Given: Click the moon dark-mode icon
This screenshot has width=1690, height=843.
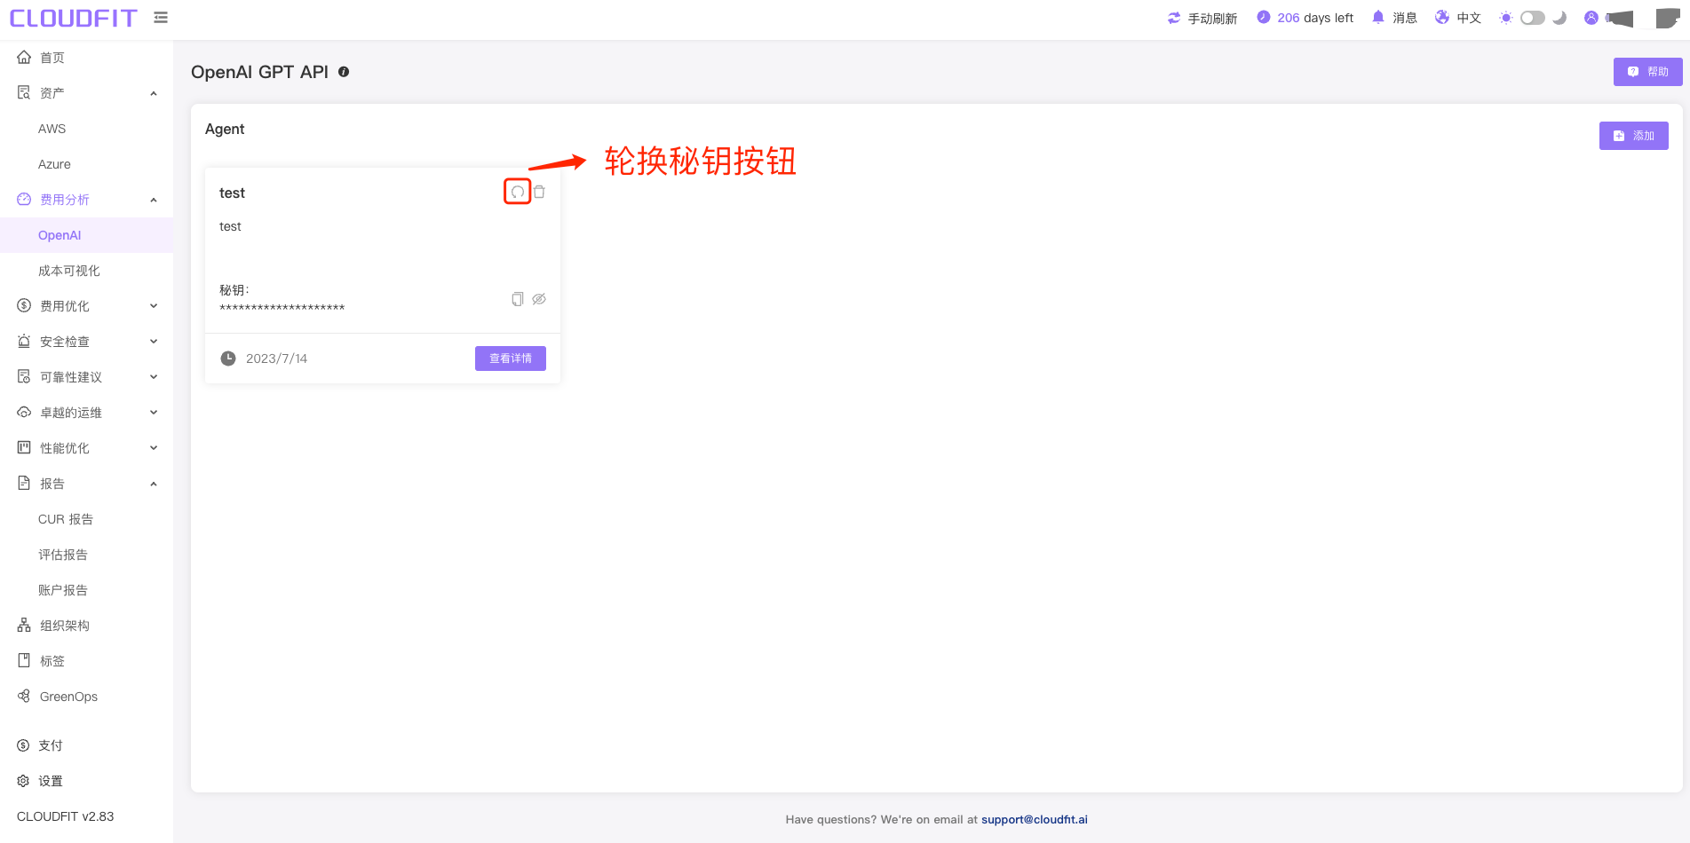Looking at the screenshot, I should tap(1559, 18).
